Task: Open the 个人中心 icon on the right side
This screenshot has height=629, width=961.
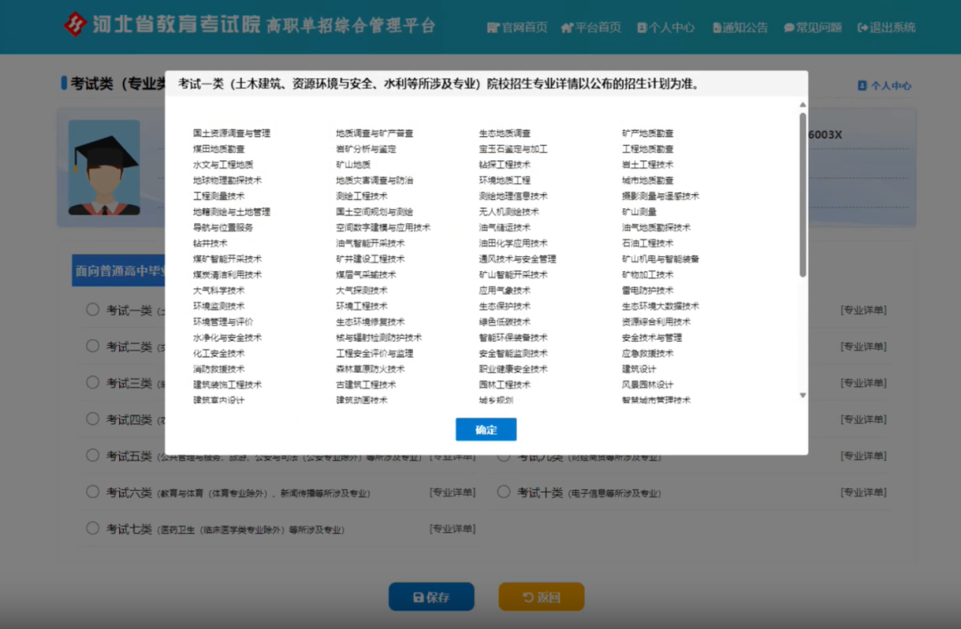Action: (861, 85)
